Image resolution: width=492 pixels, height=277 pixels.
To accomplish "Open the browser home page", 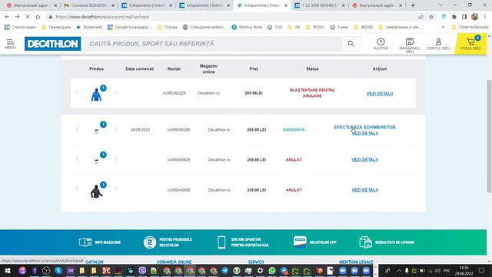I will coord(38,17).
